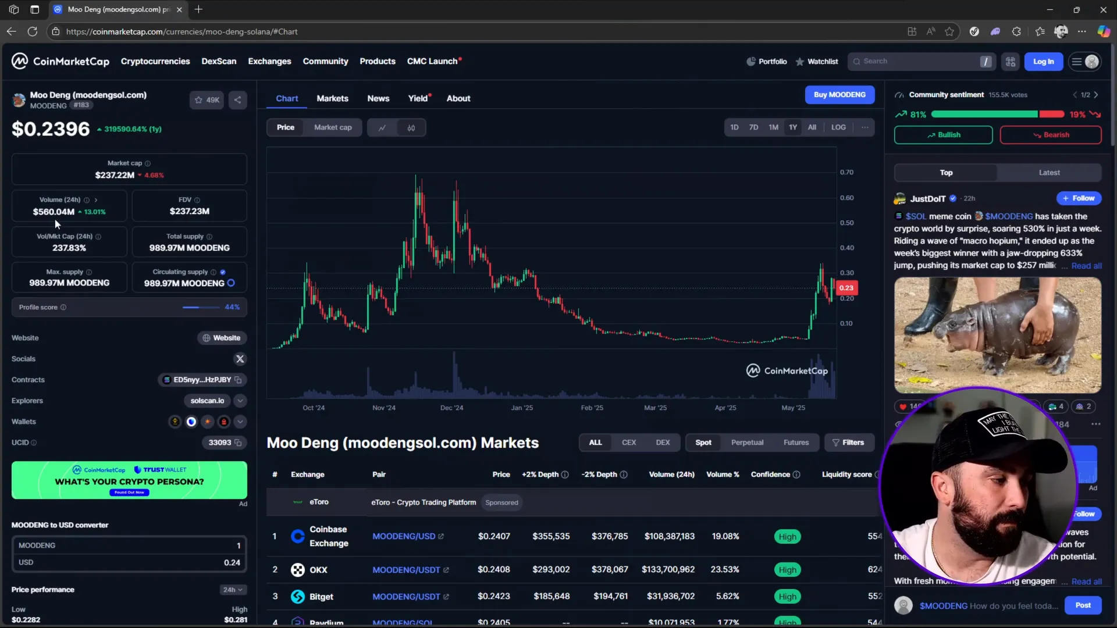Open the markets Filters button
Screen dimensions: 1117x628
tap(849, 443)
